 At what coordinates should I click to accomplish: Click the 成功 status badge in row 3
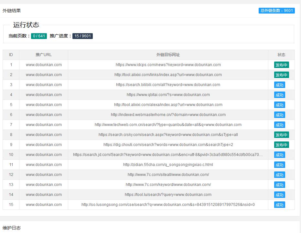coord(279,85)
